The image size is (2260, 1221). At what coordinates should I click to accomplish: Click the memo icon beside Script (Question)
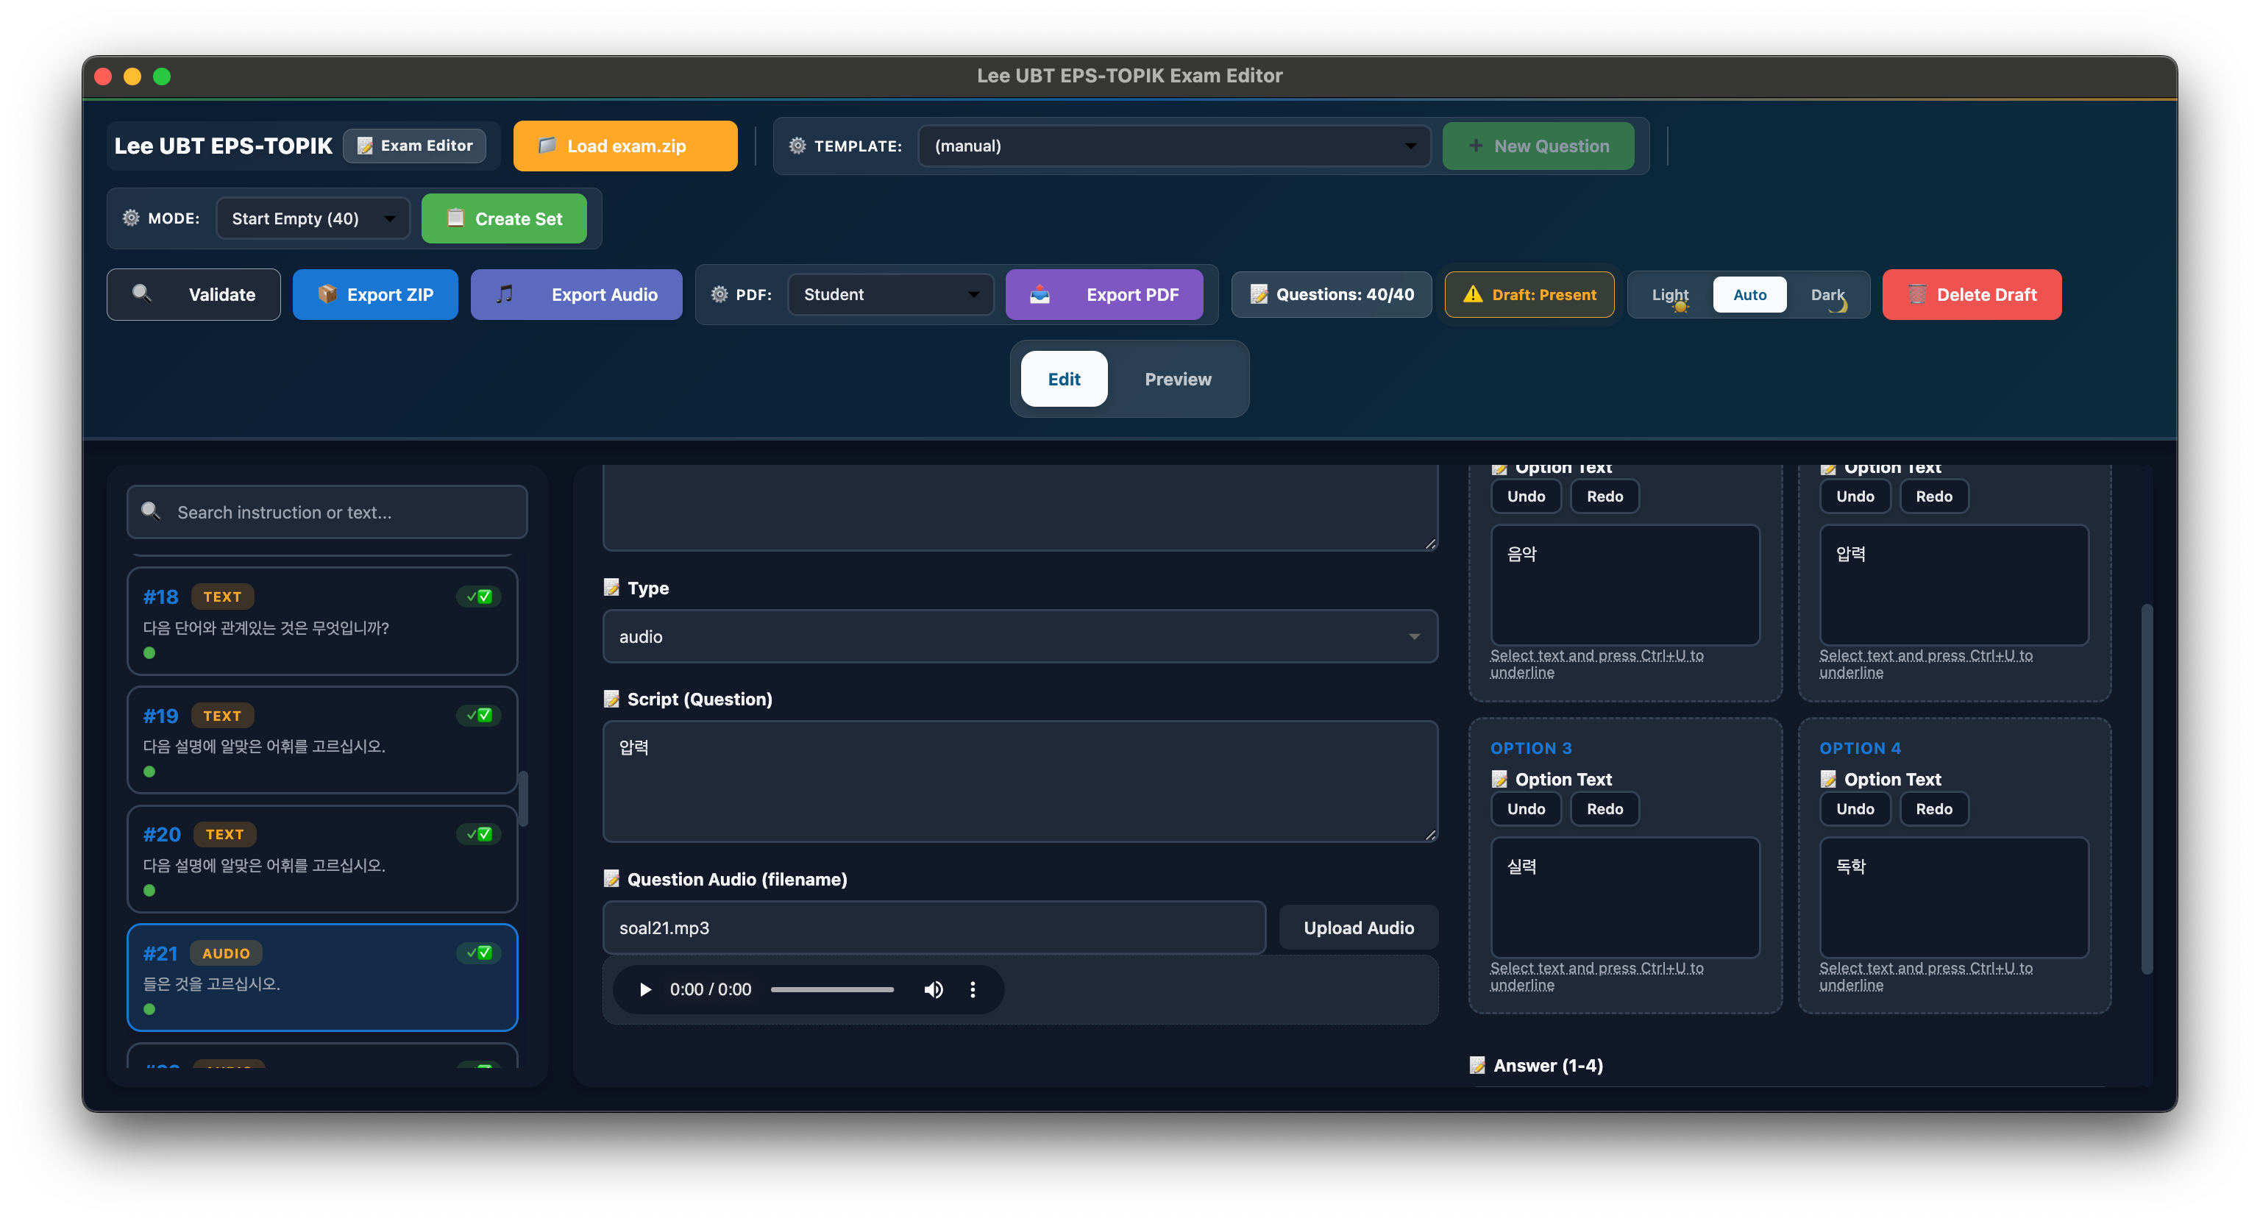coord(611,698)
